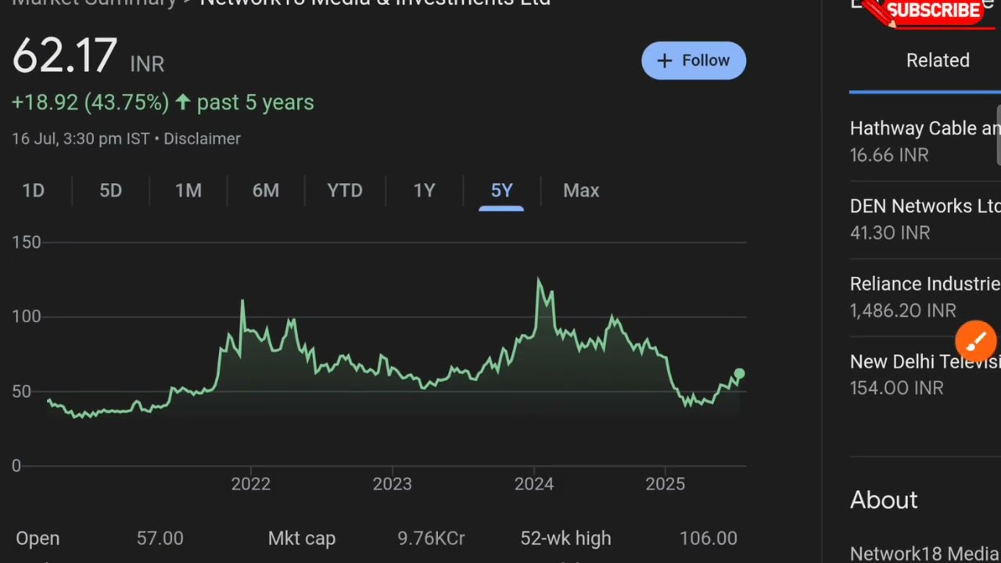
Task: Select the 5D time range
Action: tap(110, 191)
